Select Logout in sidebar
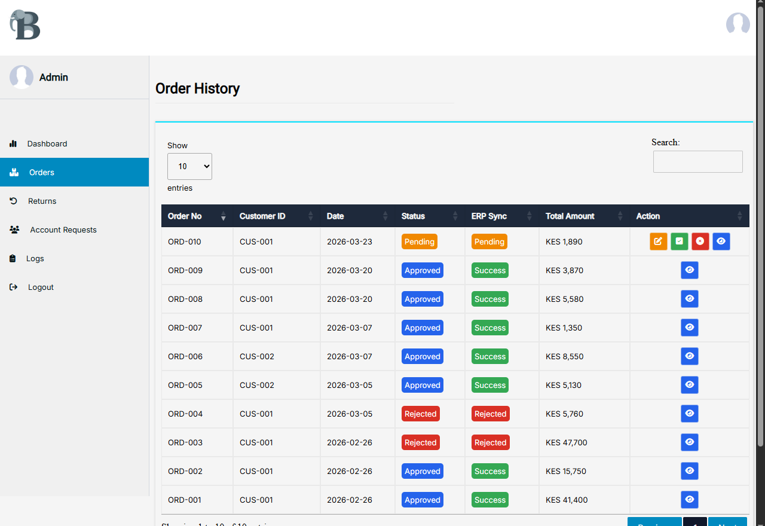 click(74, 287)
